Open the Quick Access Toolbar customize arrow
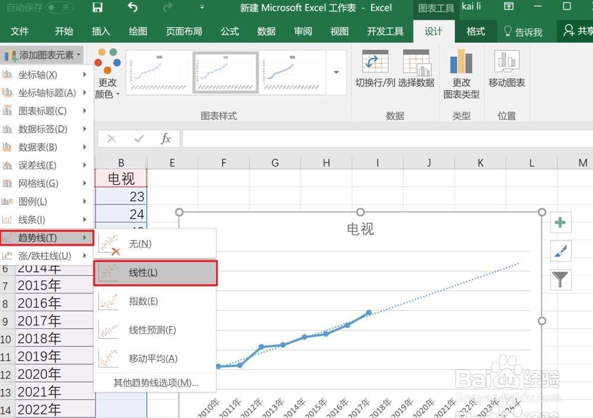This screenshot has height=418, width=593. [x=202, y=7]
